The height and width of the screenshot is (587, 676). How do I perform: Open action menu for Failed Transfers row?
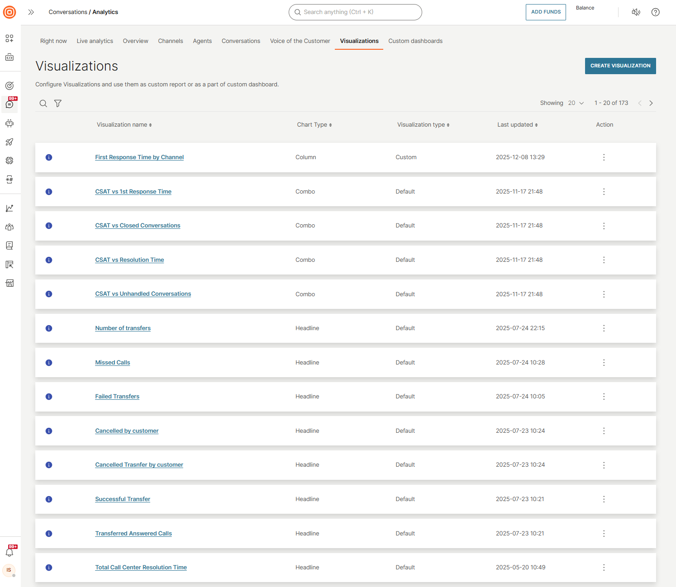pyautogui.click(x=604, y=397)
